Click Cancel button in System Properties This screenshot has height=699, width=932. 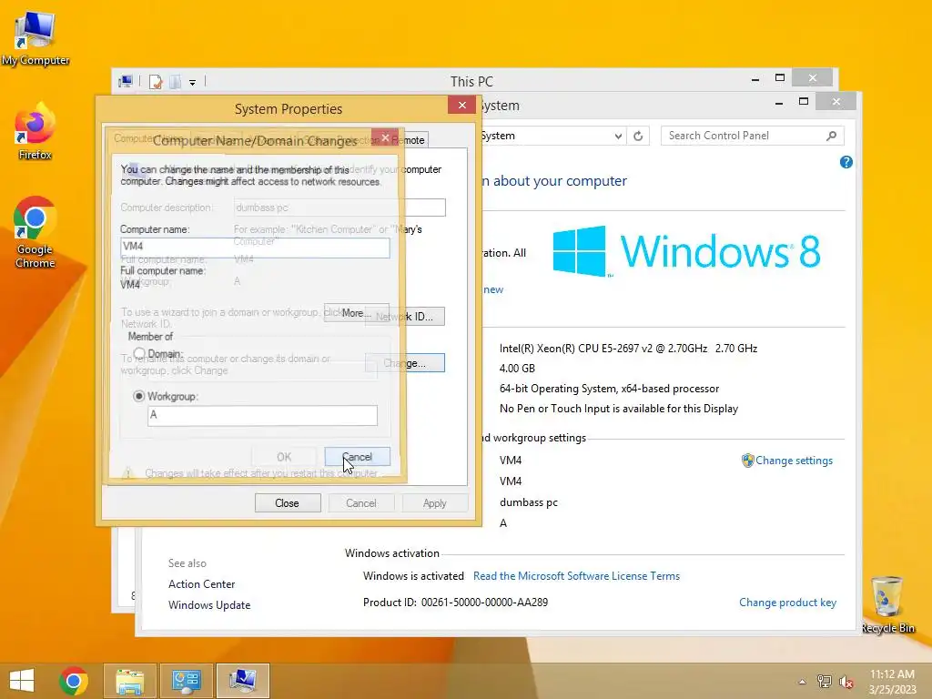click(360, 502)
